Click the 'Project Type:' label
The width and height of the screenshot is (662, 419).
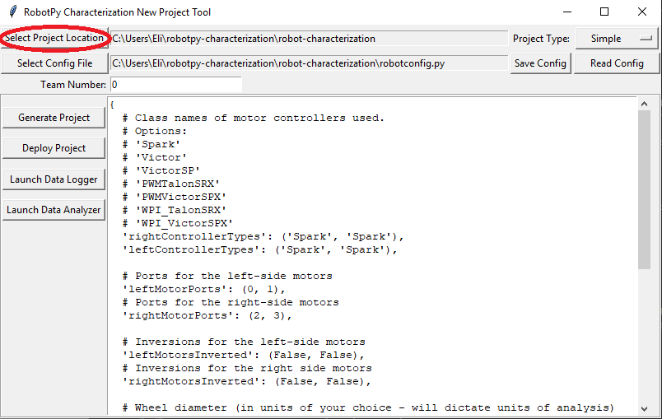pos(541,39)
